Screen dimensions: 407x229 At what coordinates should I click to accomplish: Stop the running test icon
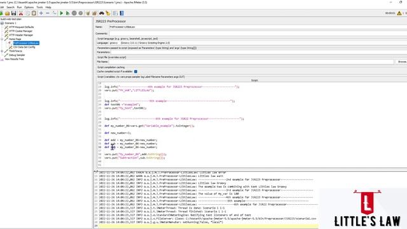(x=74, y=13)
